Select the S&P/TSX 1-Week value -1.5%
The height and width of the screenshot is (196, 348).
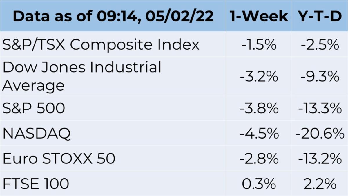click(259, 45)
